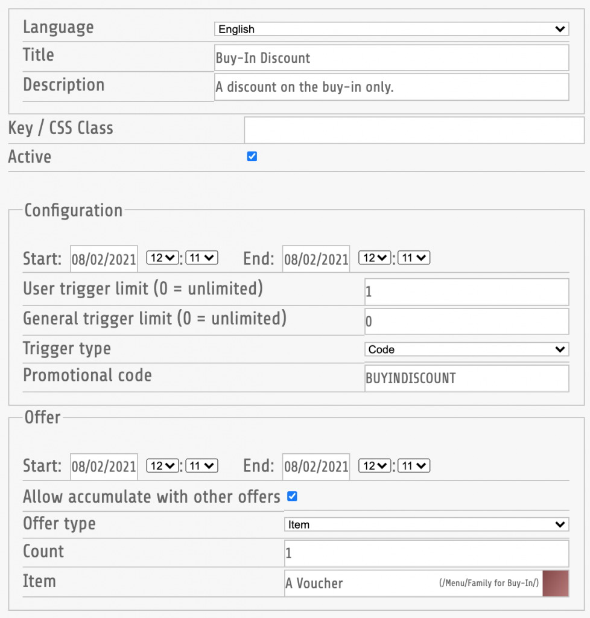Click the Item field A Voucher

[x=414, y=584]
